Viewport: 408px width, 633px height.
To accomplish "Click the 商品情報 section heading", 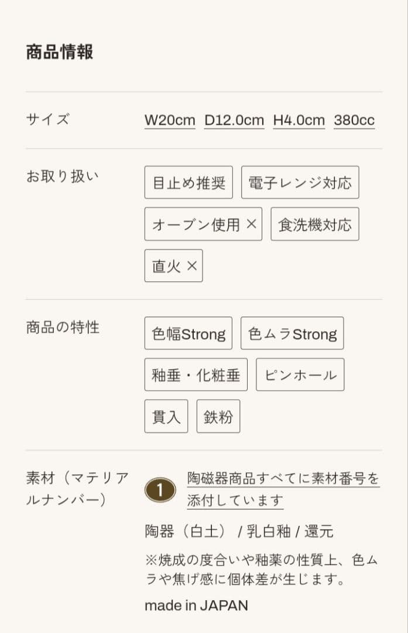I will click(x=59, y=52).
